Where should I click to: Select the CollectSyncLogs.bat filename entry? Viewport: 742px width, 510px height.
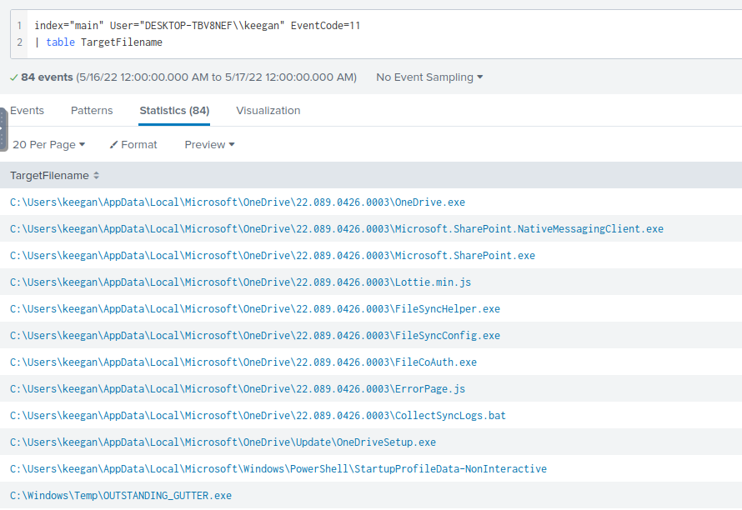(258, 416)
